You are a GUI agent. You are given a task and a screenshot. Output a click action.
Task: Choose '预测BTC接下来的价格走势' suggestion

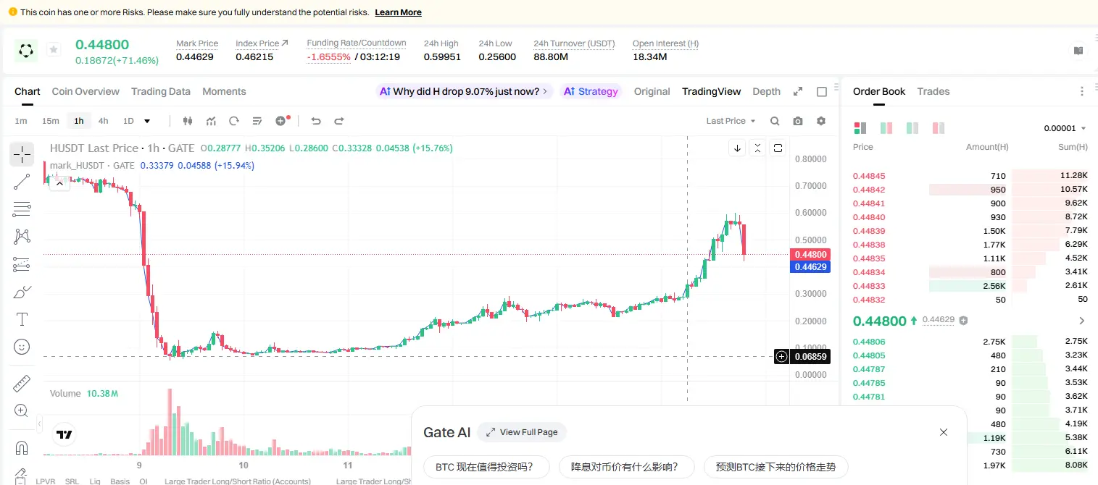[x=775, y=467]
